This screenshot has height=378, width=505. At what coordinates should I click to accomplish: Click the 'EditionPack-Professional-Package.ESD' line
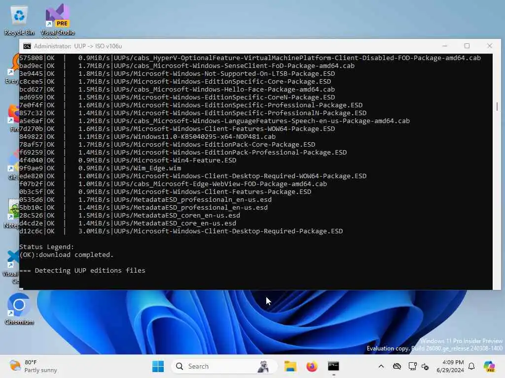pos(183,153)
